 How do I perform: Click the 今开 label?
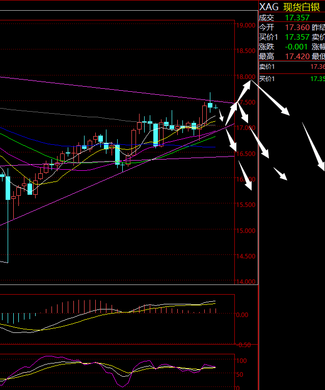266,28
